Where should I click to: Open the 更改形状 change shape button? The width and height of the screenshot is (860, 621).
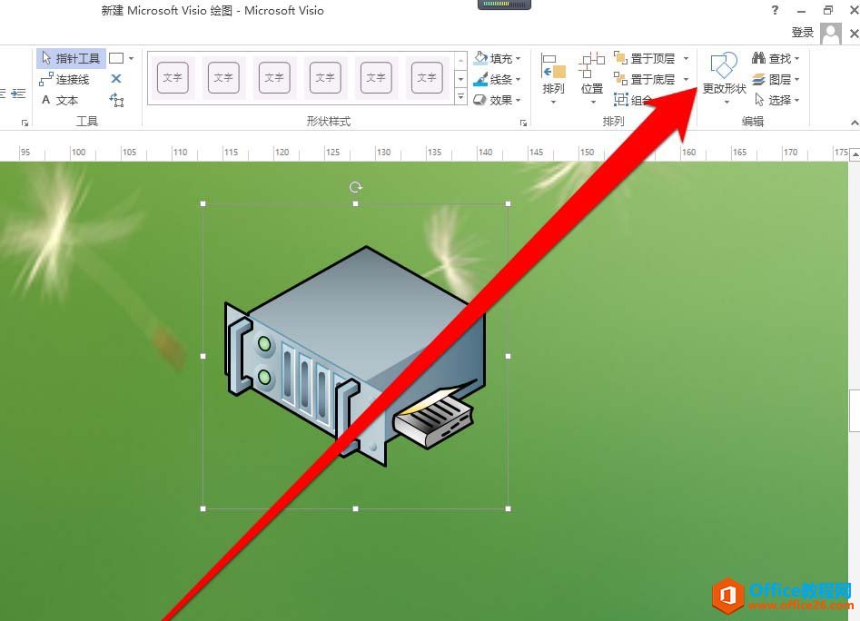point(724,78)
